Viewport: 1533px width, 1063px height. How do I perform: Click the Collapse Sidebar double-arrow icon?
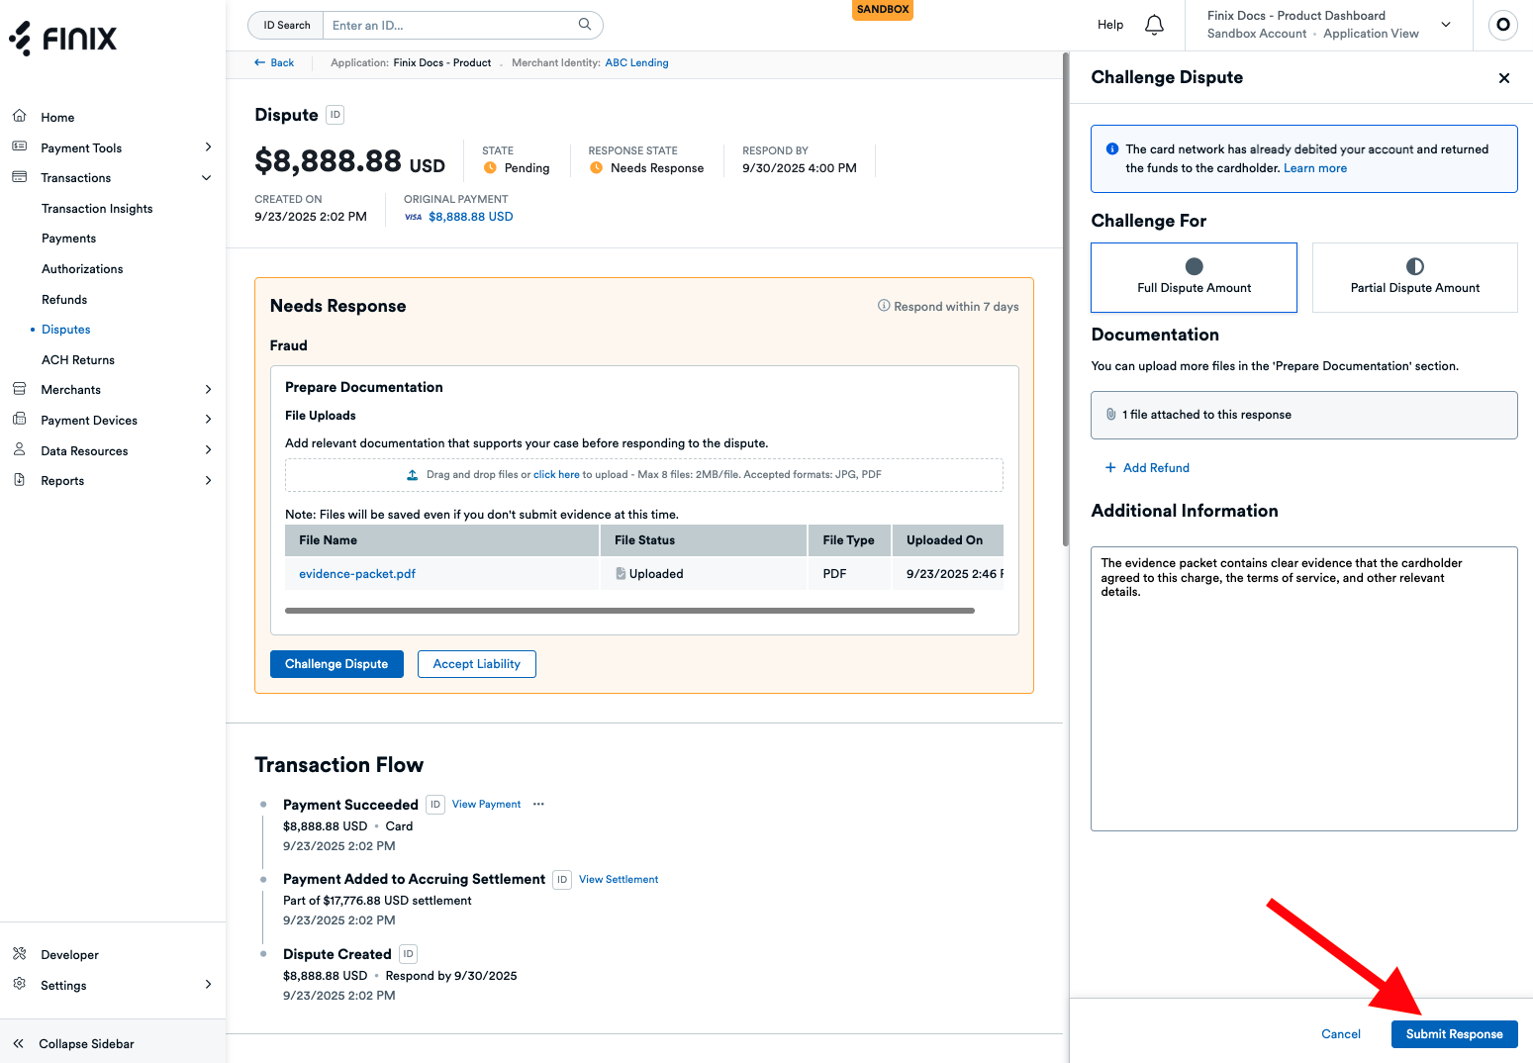pyautogui.click(x=19, y=1043)
